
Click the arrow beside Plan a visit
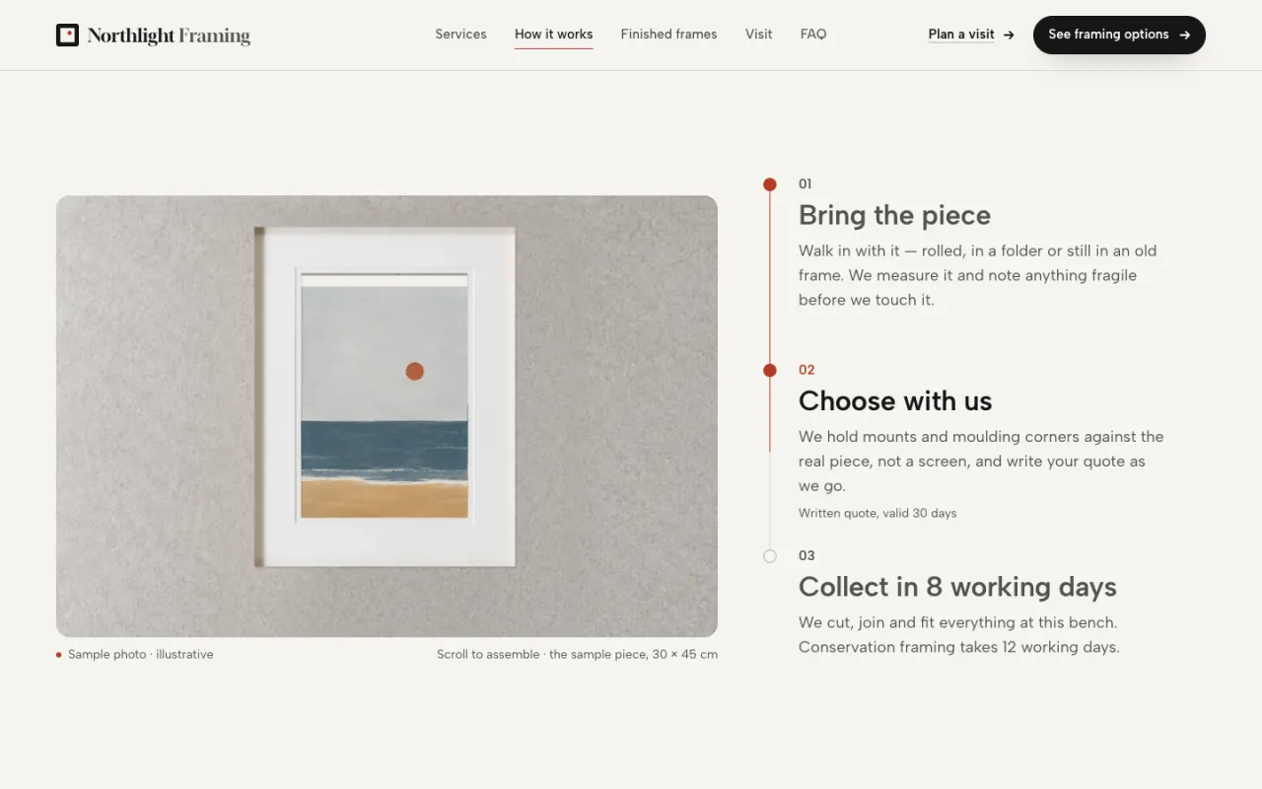click(x=1009, y=35)
